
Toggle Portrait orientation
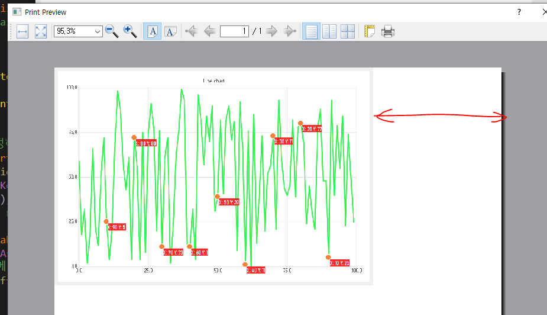[153, 31]
